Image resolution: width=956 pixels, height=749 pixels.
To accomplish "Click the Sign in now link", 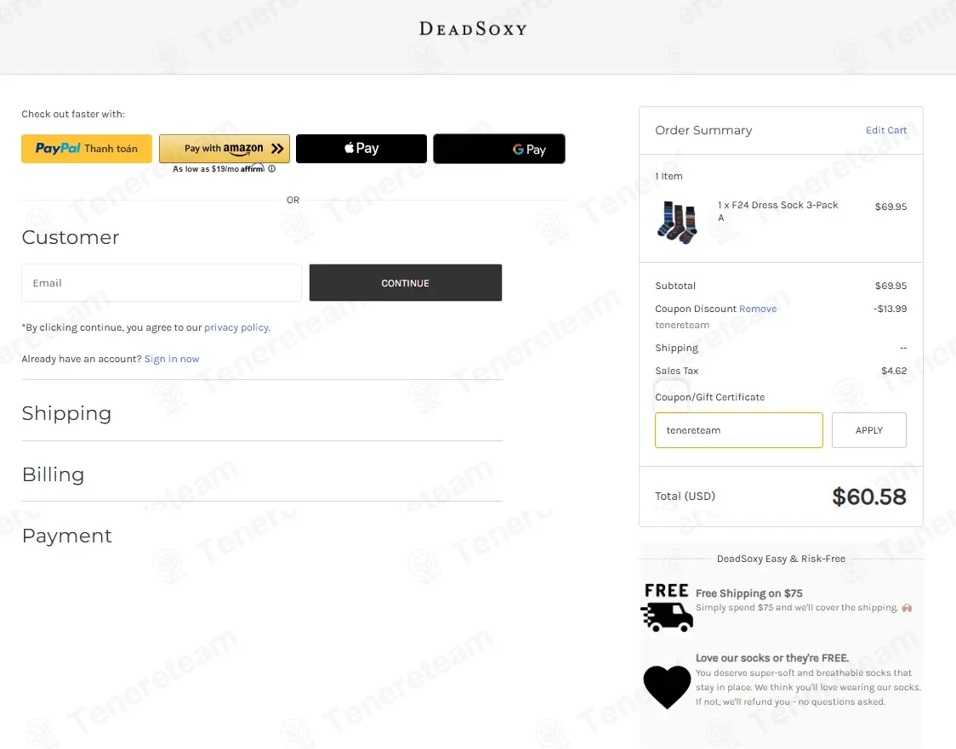I will 172,359.
